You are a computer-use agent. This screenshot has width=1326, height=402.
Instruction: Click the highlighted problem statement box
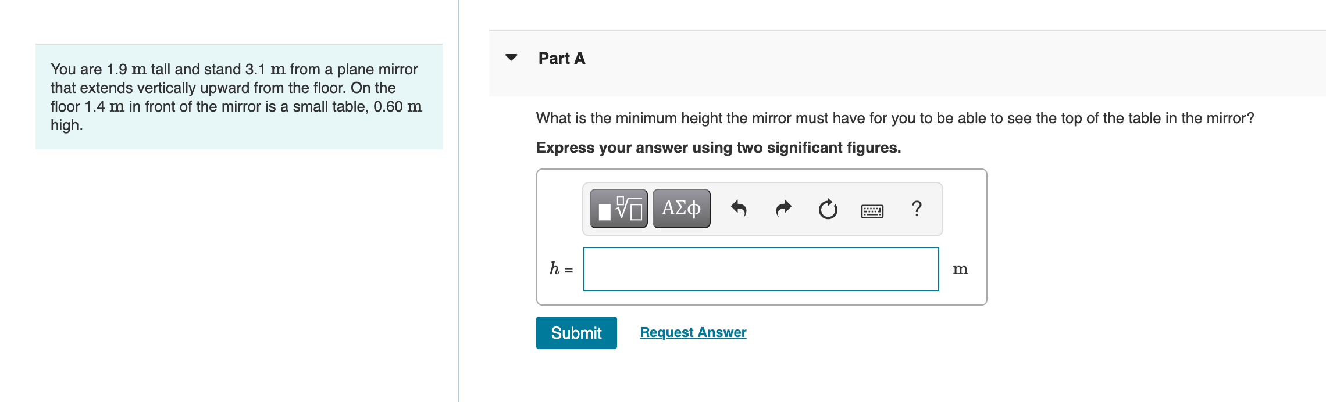coord(239,96)
